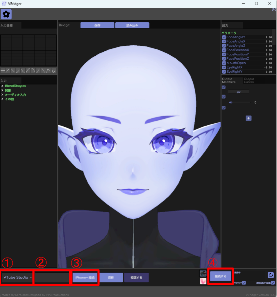Click the refresh arrow icon near connect
The width and height of the screenshot is (277, 297).
(x=270, y=275)
